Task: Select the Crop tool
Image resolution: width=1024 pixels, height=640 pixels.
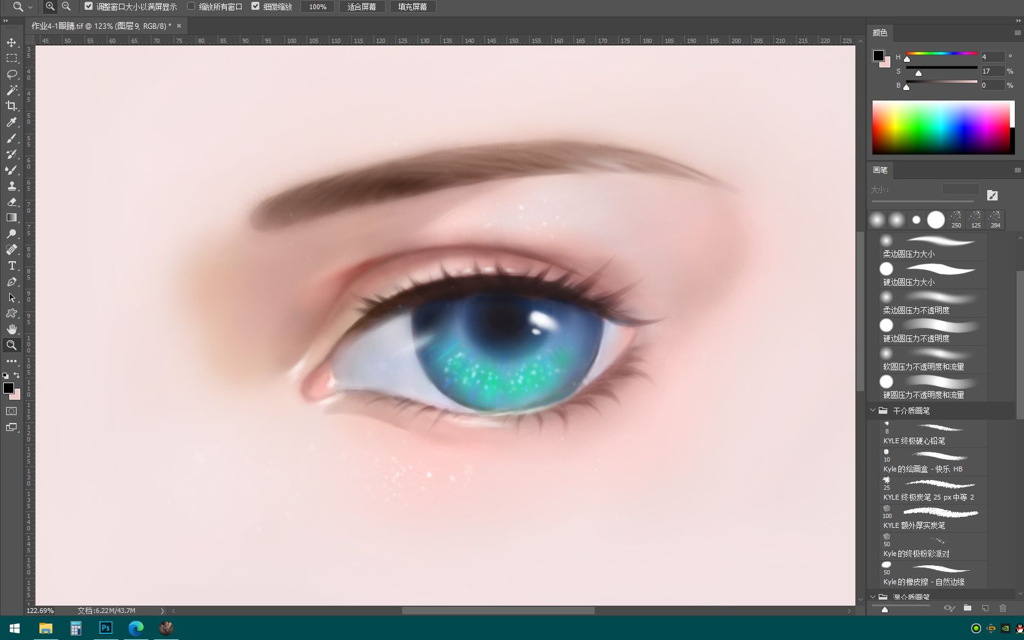Action: (12, 106)
